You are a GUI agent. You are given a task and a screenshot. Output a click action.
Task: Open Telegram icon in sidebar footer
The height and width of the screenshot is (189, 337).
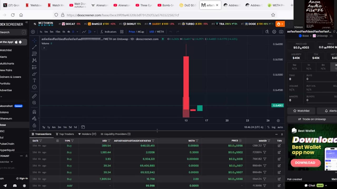coord(5,186)
